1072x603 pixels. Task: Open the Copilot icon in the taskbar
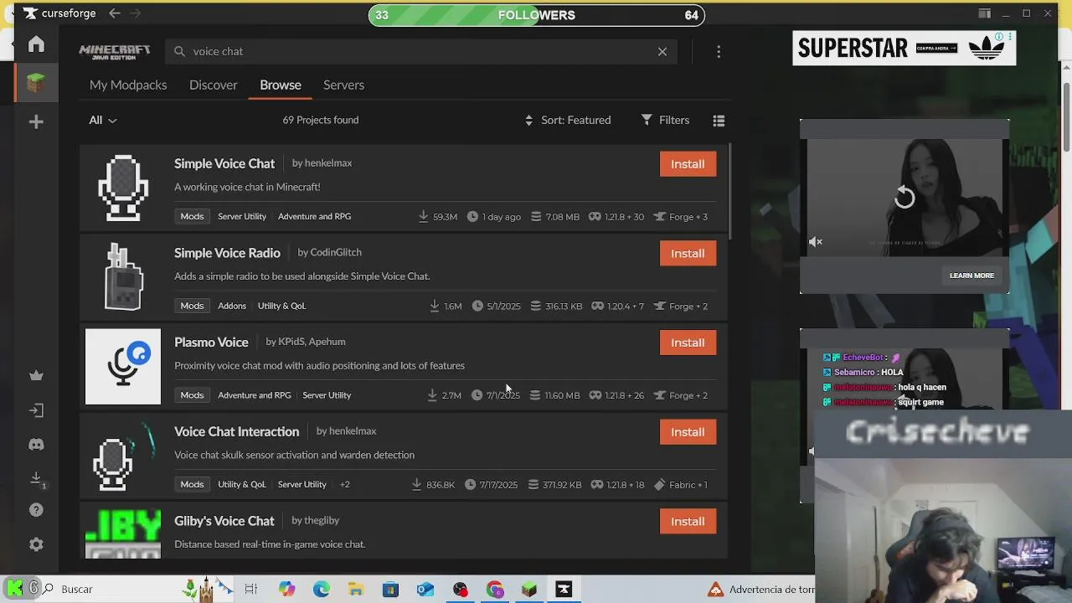tap(286, 590)
